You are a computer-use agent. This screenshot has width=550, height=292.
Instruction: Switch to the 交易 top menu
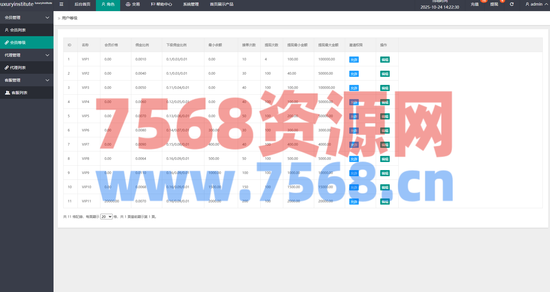coord(133,4)
